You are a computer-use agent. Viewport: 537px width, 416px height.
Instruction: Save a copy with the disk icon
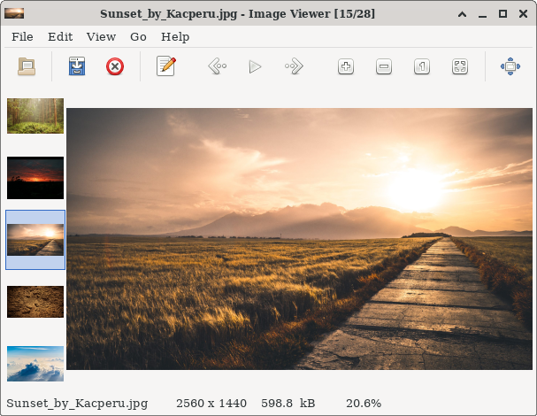[x=78, y=66]
